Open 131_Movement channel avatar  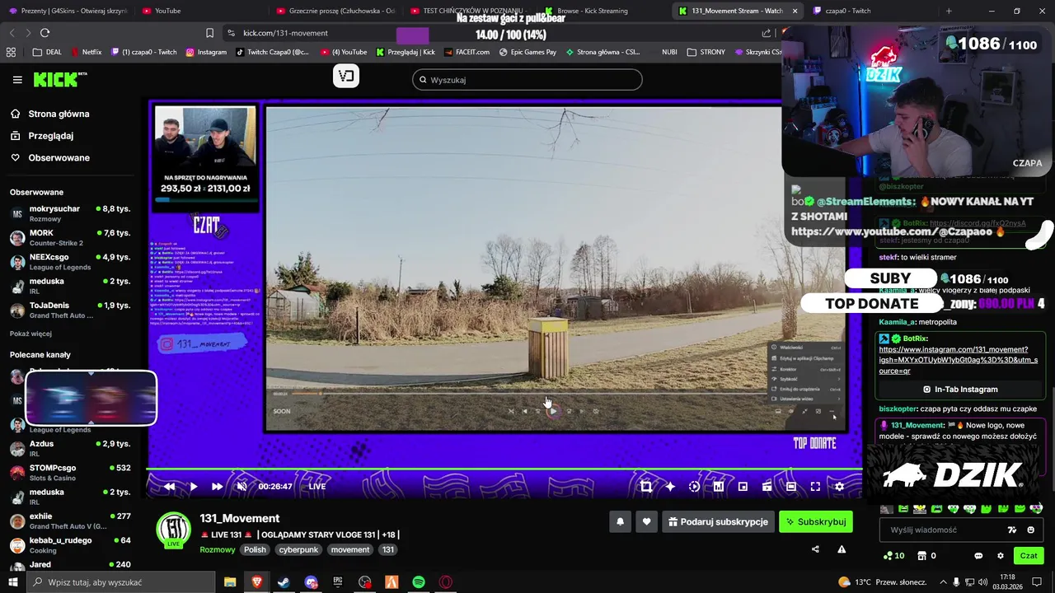coord(173,529)
